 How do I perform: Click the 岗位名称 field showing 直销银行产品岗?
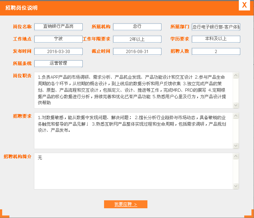tap(58, 27)
